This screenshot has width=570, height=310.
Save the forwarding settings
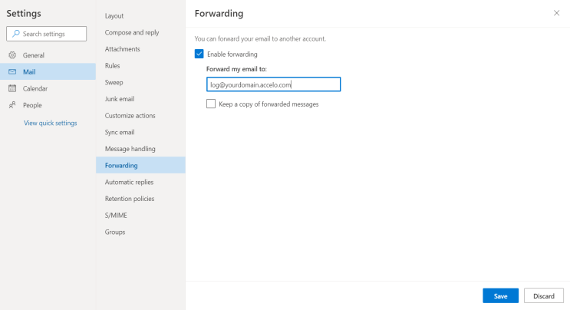500,295
